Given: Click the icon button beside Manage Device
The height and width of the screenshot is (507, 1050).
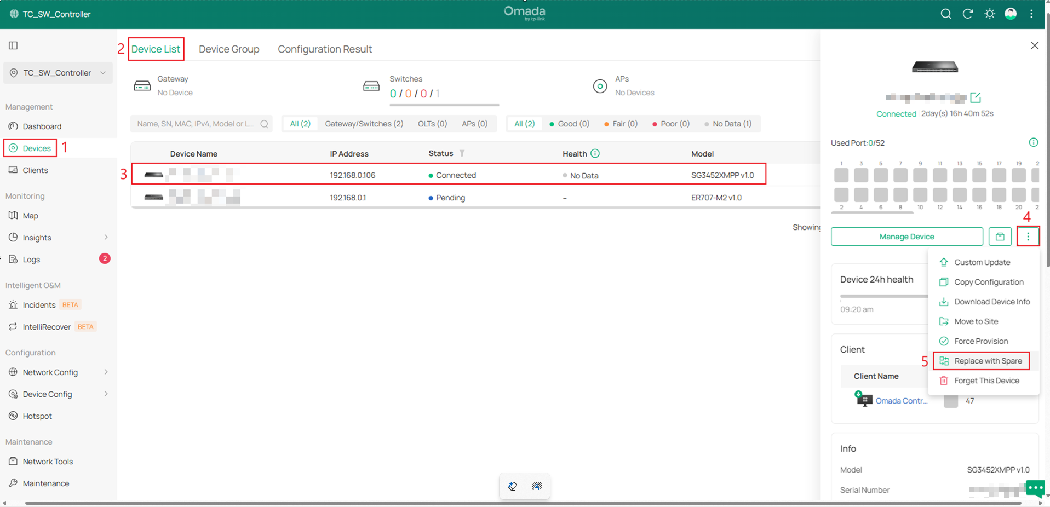Looking at the screenshot, I should pyautogui.click(x=1000, y=237).
